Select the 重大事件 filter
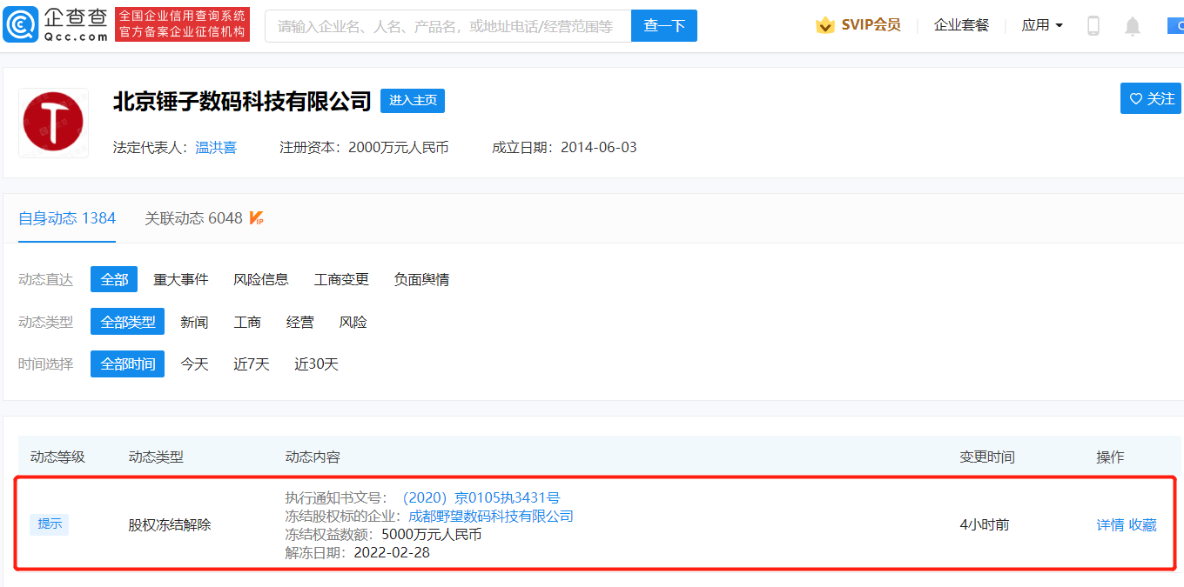The height and width of the screenshot is (587, 1184). (x=180, y=279)
